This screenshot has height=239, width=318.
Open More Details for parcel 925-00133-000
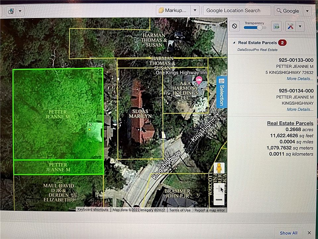[300, 79]
